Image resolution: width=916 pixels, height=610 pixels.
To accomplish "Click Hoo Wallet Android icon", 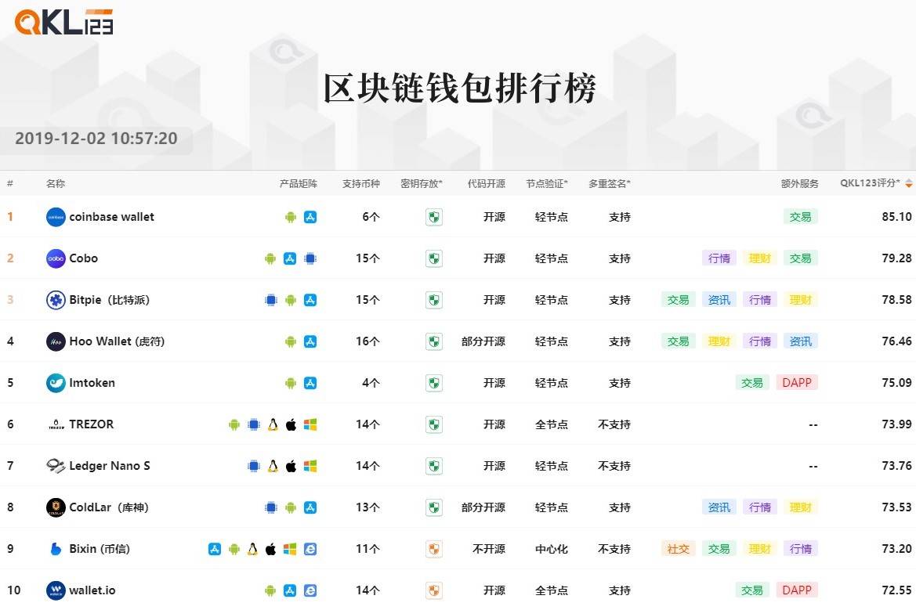I will [x=291, y=341].
